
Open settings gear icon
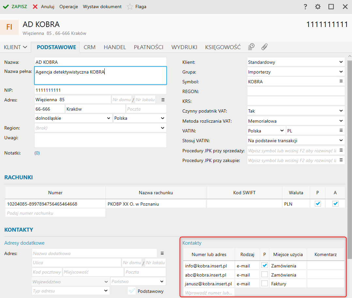tap(318, 7)
